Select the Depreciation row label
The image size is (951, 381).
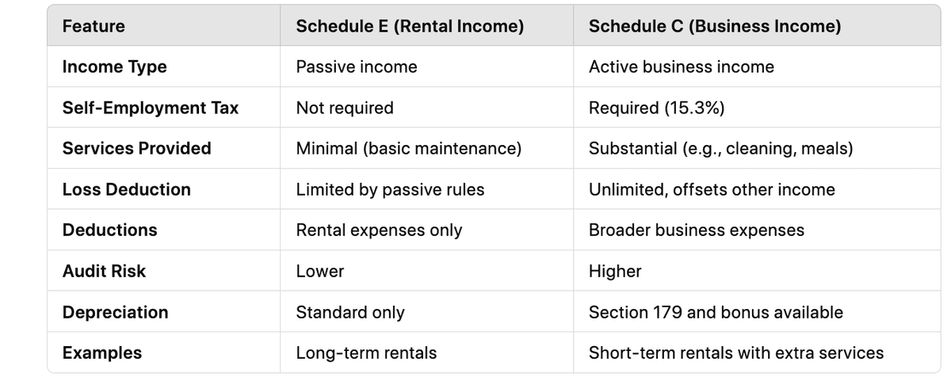(115, 312)
